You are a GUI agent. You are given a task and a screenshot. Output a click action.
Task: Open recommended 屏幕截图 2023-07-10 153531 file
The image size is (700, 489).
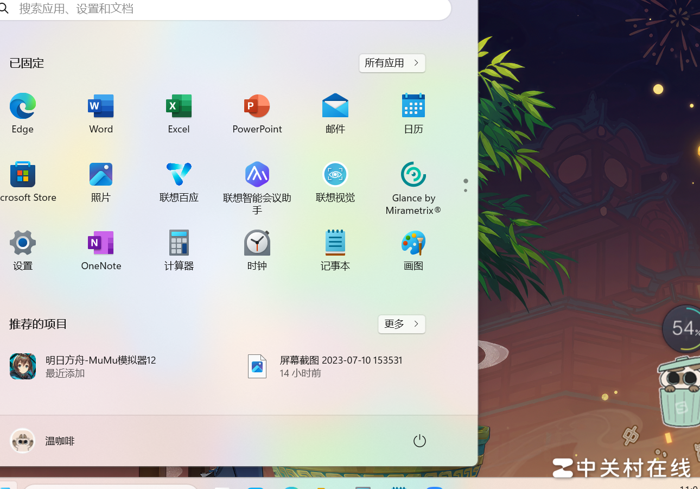(326, 366)
